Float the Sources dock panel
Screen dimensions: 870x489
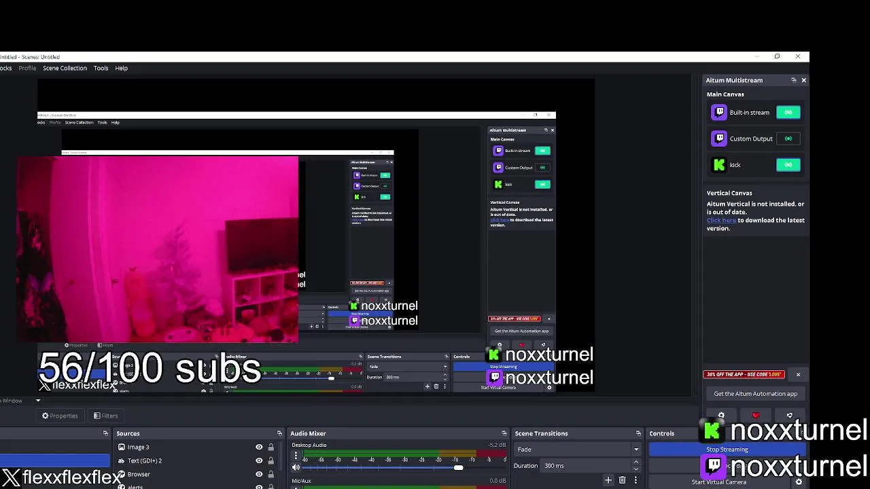(x=279, y=433)
